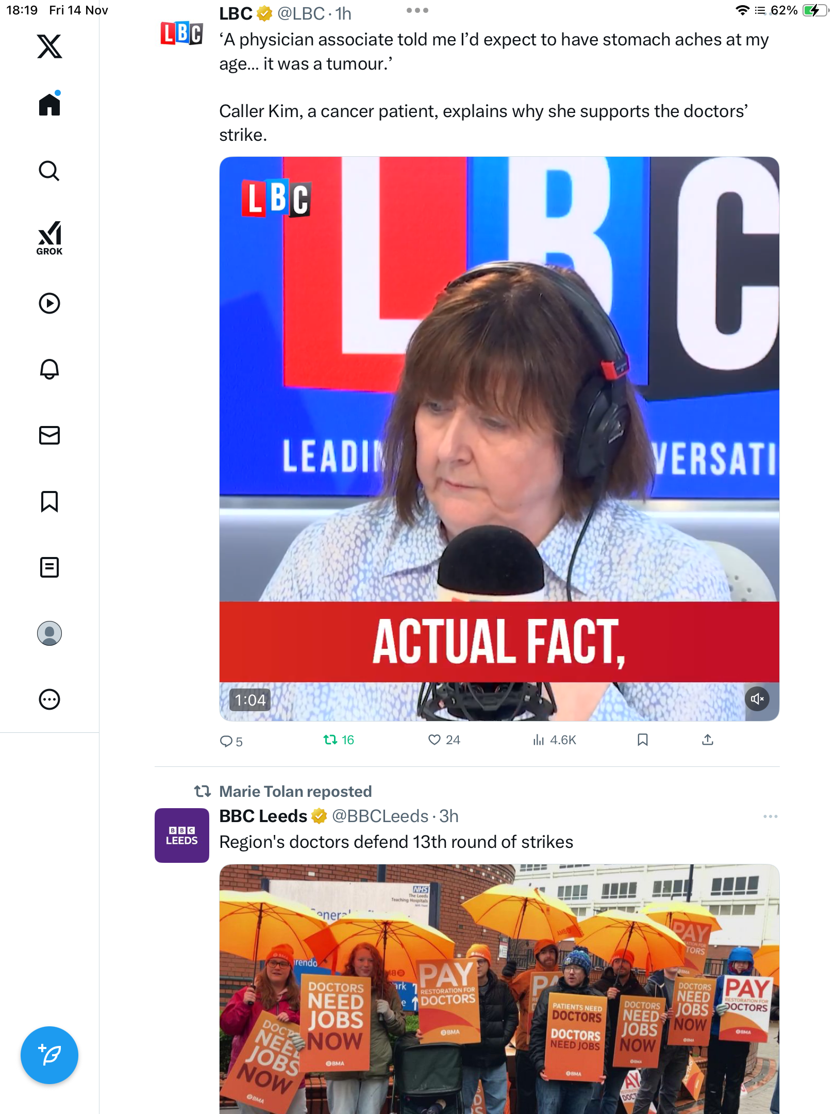The width and height of the screenshot is (835, 1114).
Task: Open Lists from sidebar
Action: (x=49, y=567)
